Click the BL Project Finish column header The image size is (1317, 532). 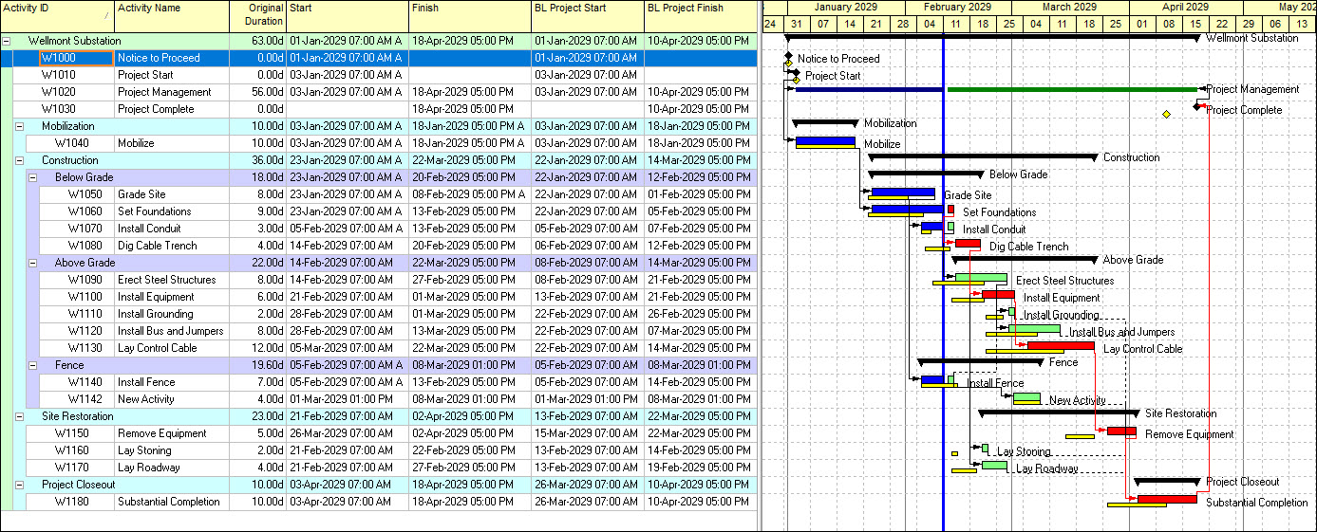[x=700, y=15]
